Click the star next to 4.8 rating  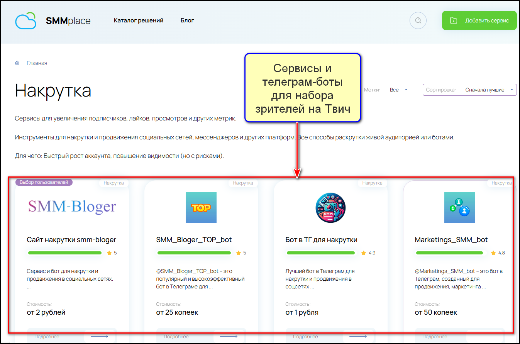click(x=493, y=253)
